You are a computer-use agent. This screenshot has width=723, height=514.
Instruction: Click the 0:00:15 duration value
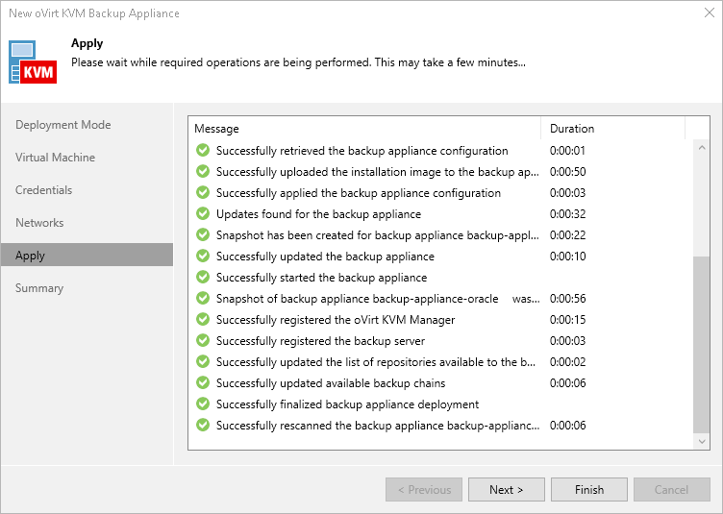[567, 320]
